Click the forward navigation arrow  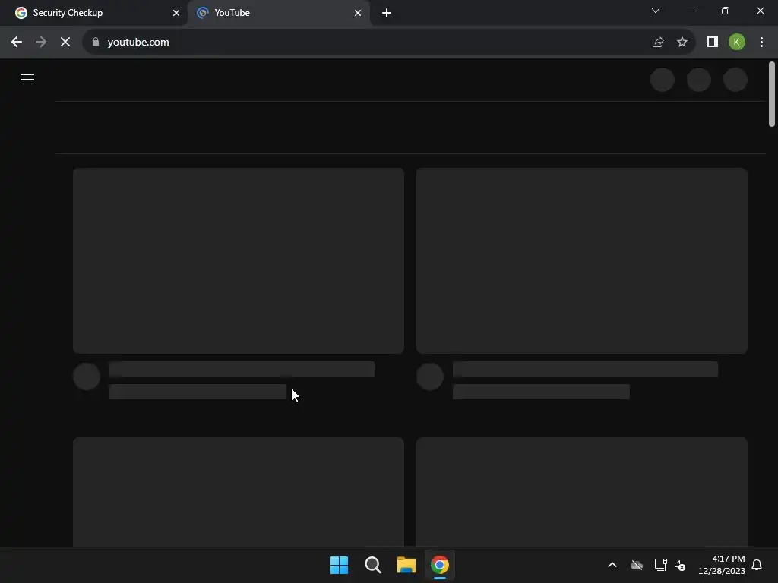41,43
